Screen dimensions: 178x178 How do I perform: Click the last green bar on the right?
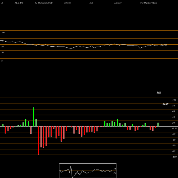coord(158,125)
